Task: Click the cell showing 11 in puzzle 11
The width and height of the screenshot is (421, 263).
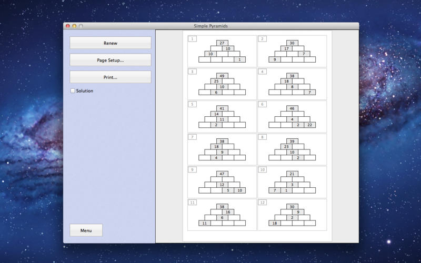Action: click(x=204, y=223)
